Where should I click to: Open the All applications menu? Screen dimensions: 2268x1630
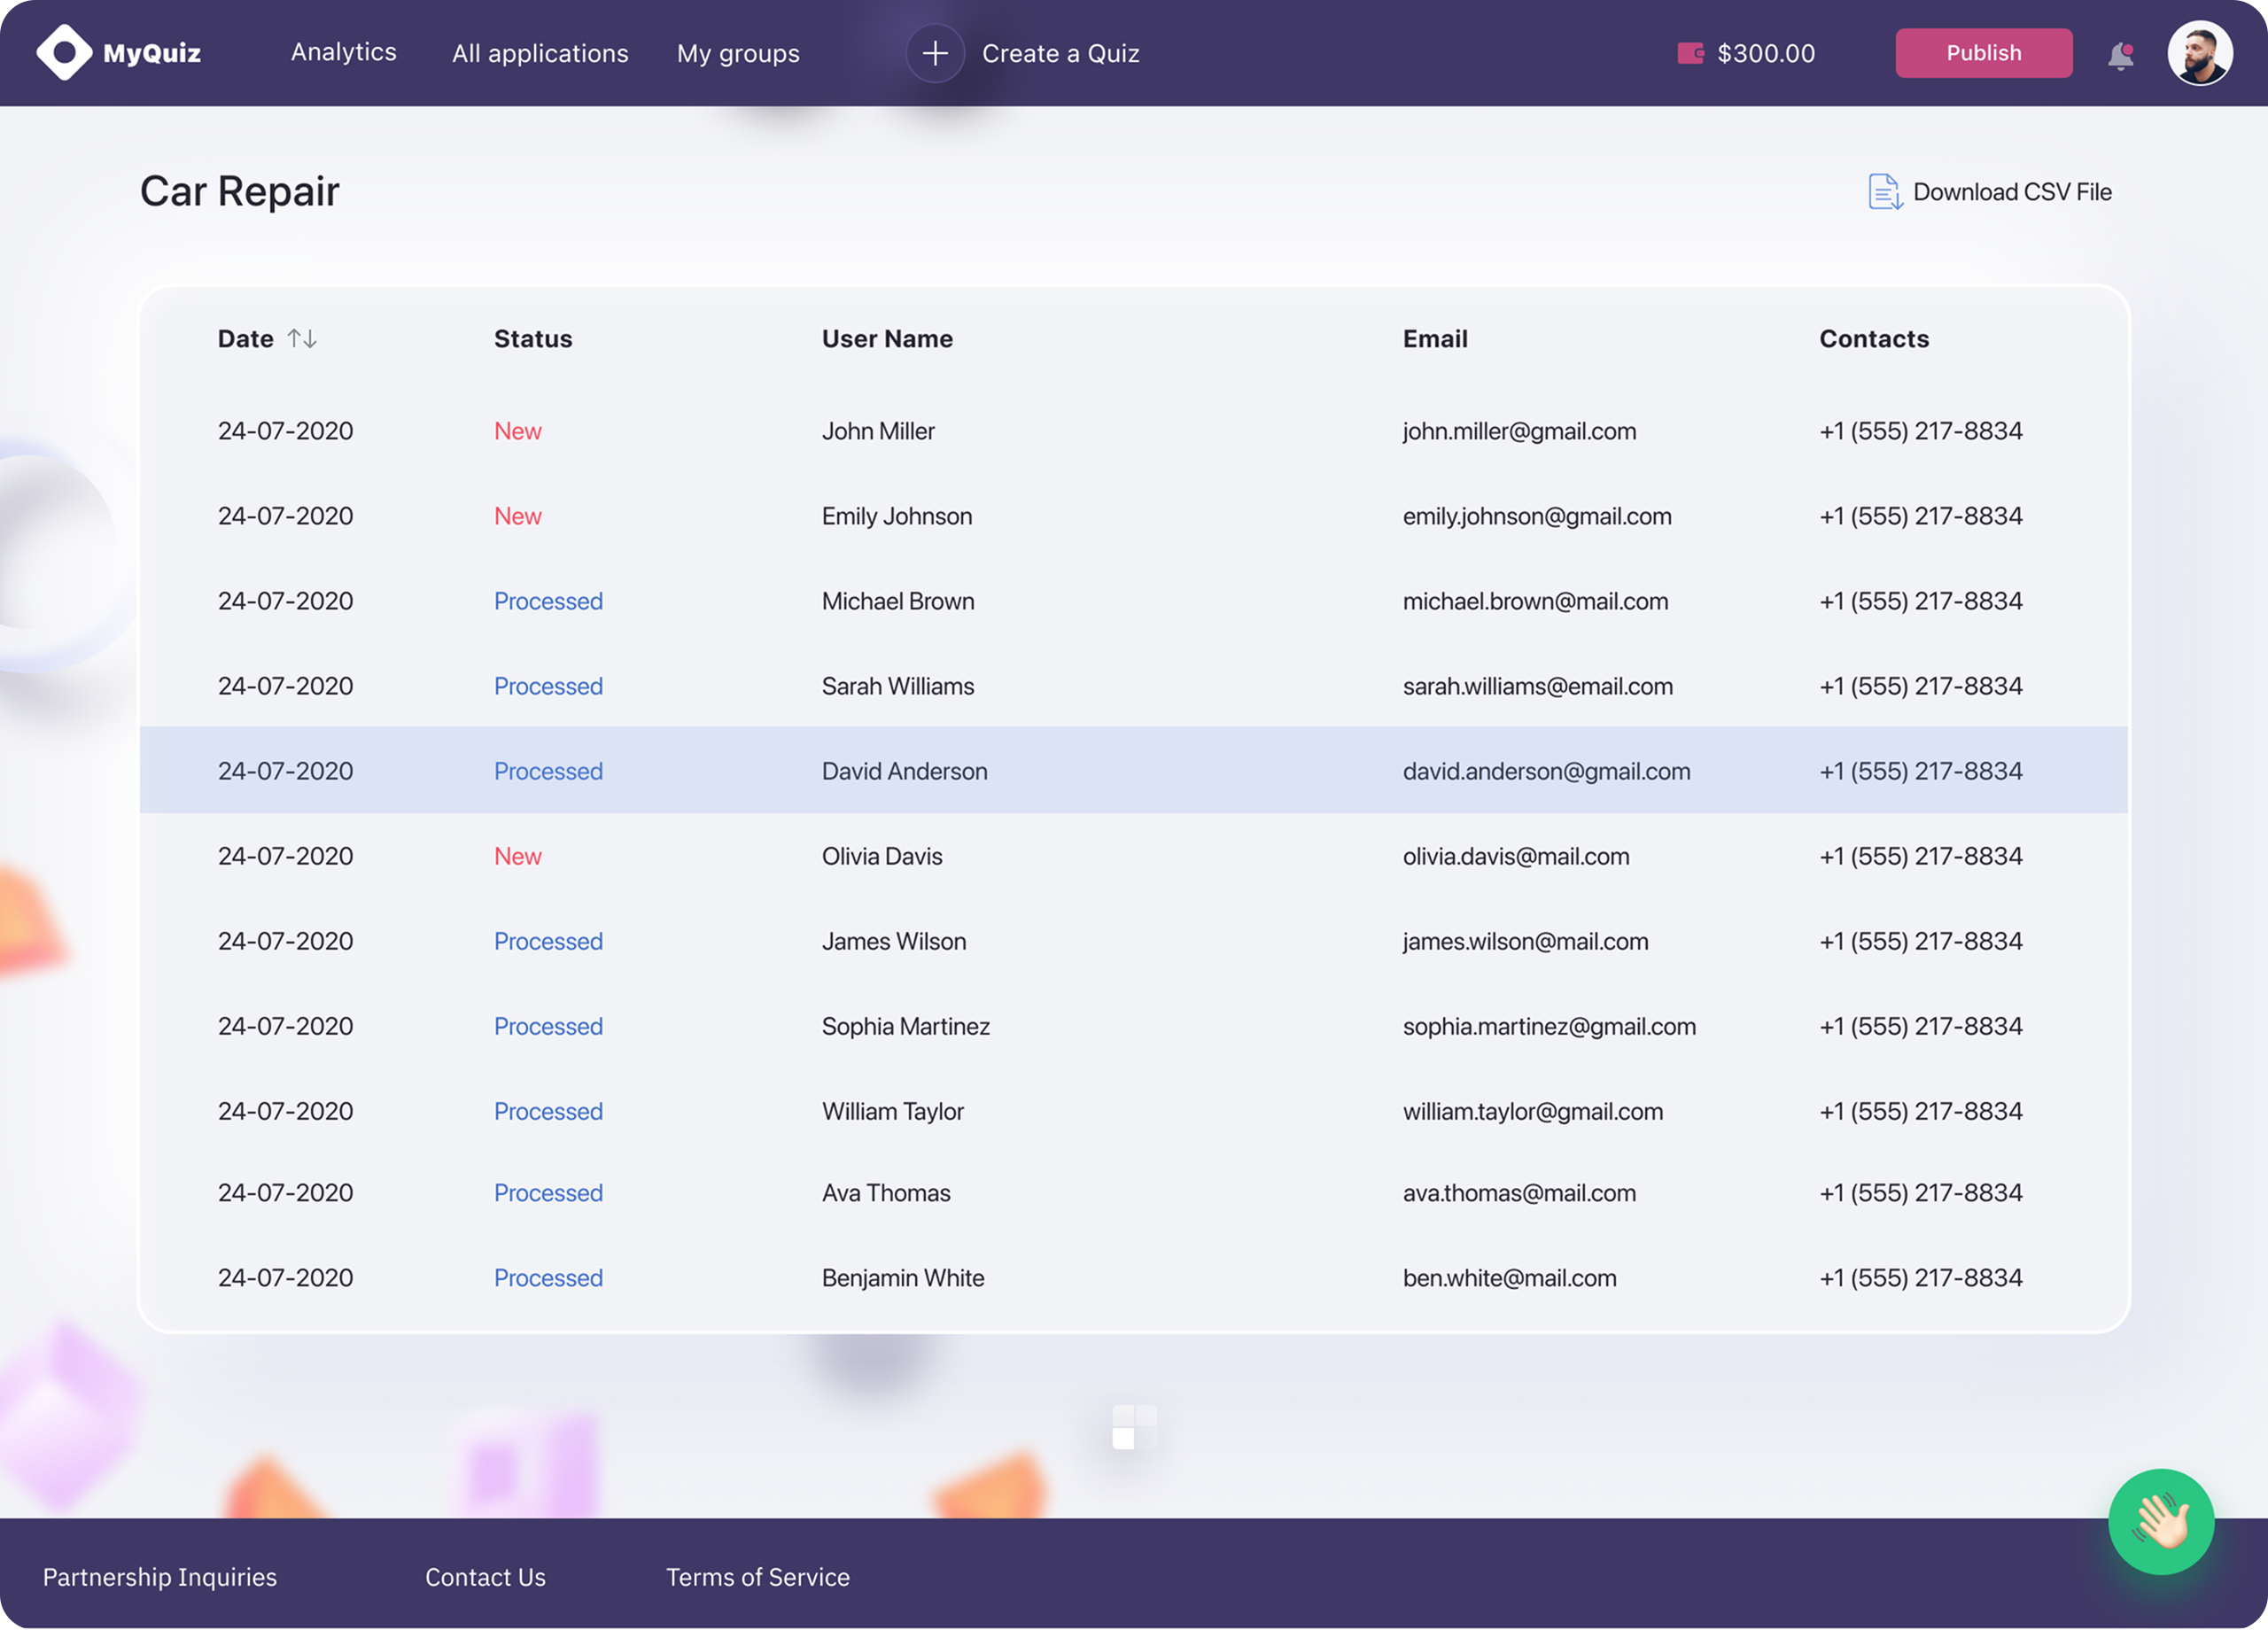click(x=540, y=53)
